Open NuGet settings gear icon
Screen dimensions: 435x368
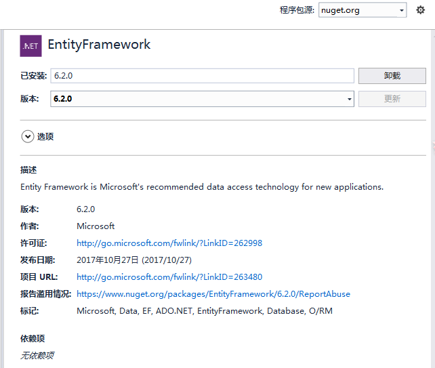pos(420,10)
